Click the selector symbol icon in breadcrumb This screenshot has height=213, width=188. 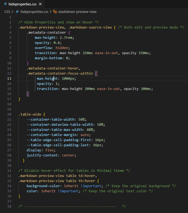click(55, 12)
